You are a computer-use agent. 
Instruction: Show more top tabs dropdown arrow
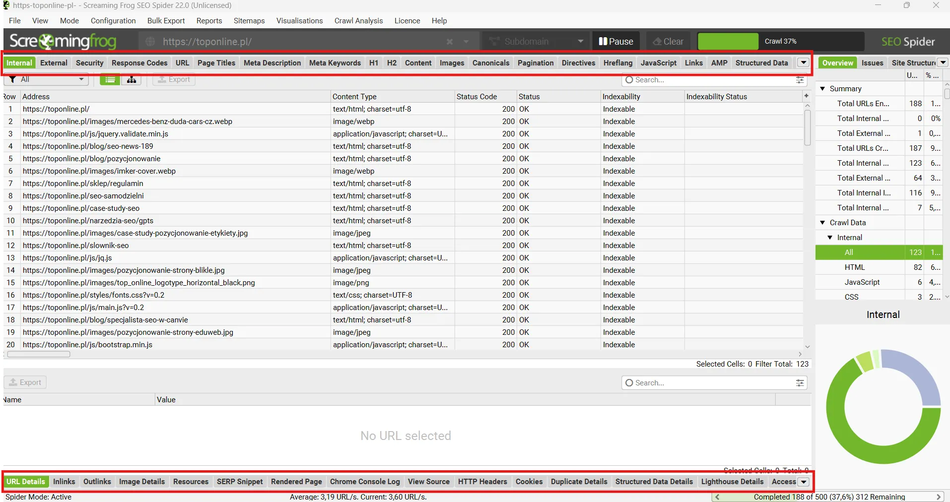[803, 63]
